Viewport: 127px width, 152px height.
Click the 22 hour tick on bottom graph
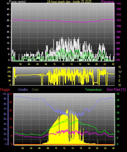[105, 148]
